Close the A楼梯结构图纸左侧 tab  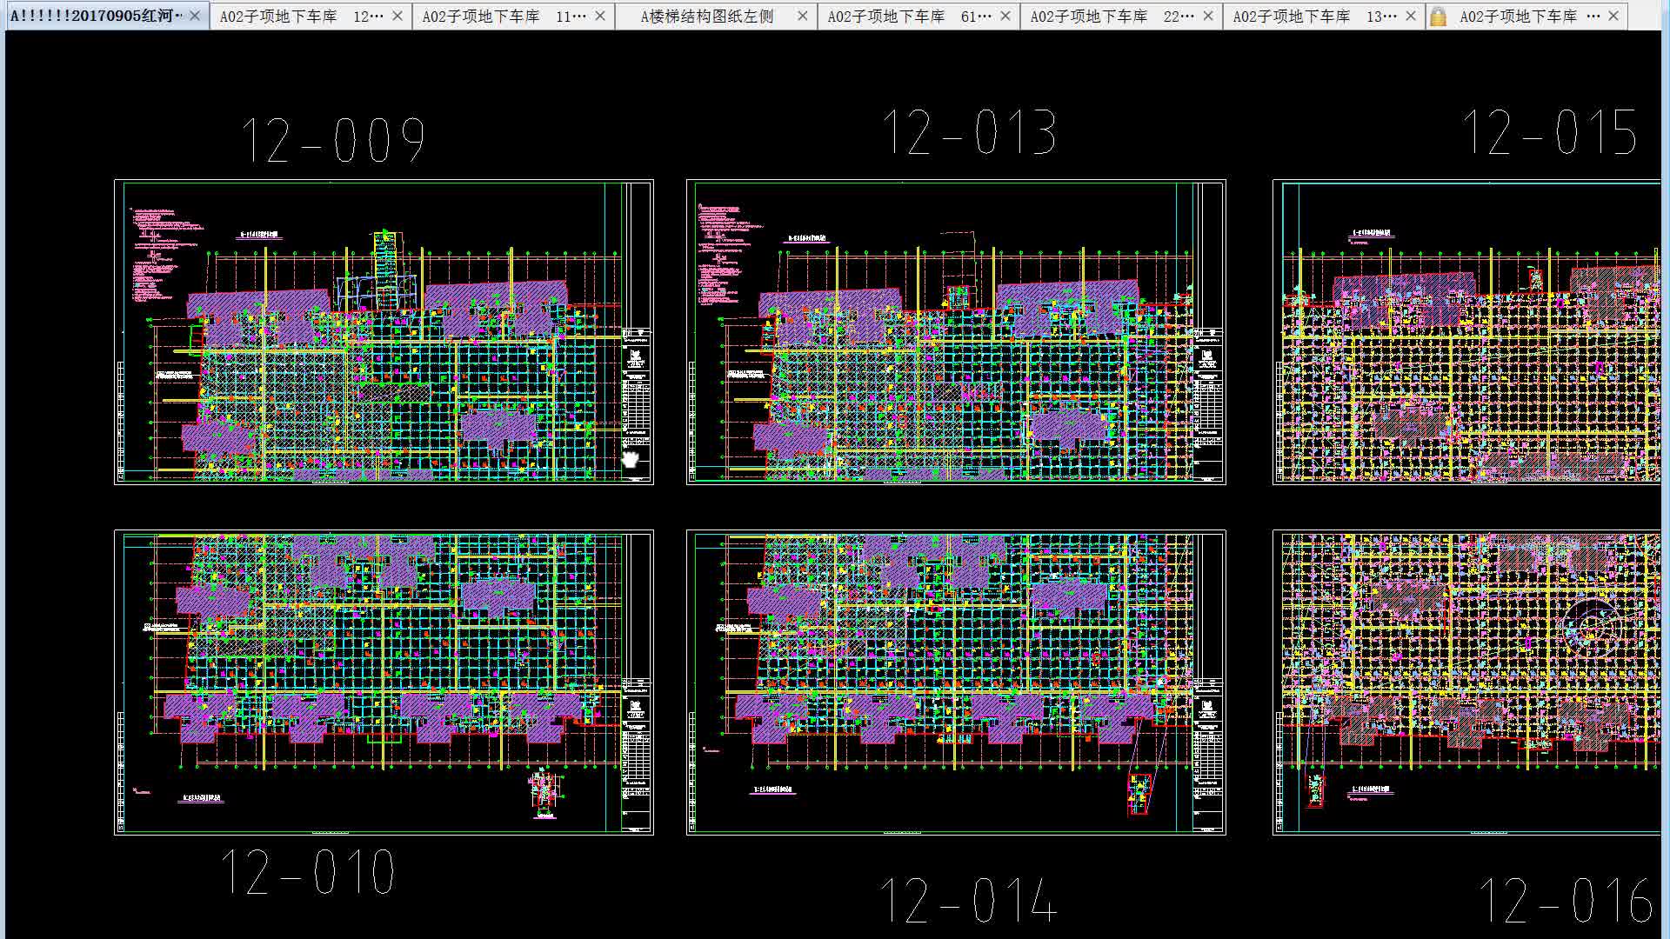pyautogui.click(x=803, y=16)
